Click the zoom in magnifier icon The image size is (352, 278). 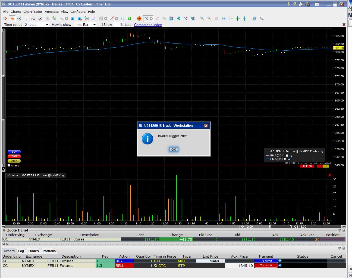click(x=202, y=18)
